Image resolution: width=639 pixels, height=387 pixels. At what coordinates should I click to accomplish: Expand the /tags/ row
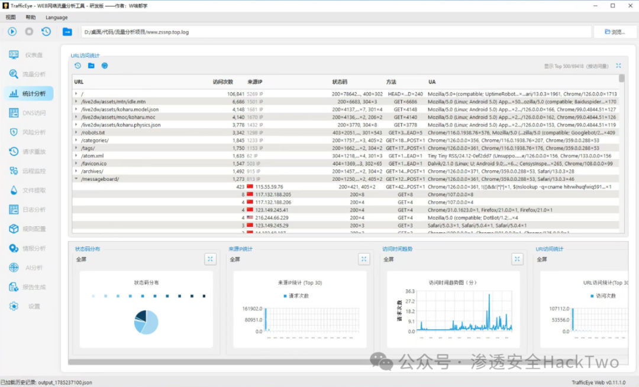click(76, 148)
